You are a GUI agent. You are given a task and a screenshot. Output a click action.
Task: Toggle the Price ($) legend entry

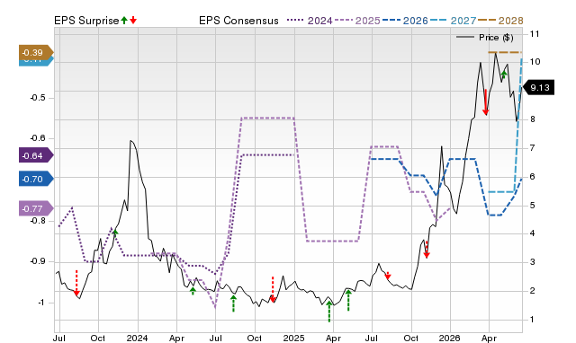click(x=485, y=38)
